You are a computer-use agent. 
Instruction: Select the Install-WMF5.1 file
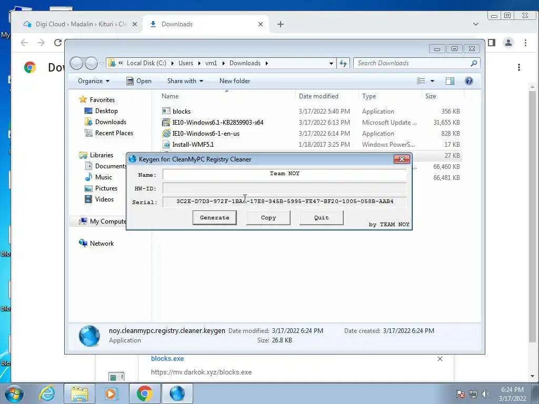(193, 144)
